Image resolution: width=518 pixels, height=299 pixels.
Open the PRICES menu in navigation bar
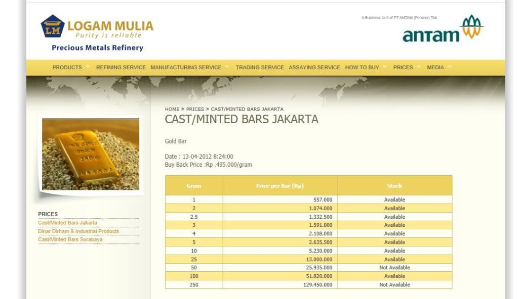[403, 67]
